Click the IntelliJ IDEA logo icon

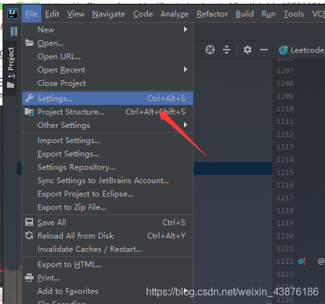pos(13,14)
